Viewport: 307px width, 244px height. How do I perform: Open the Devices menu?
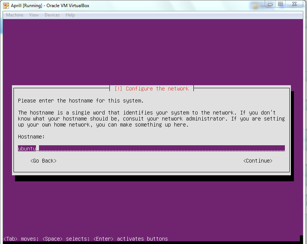click(x=52, y=15)
